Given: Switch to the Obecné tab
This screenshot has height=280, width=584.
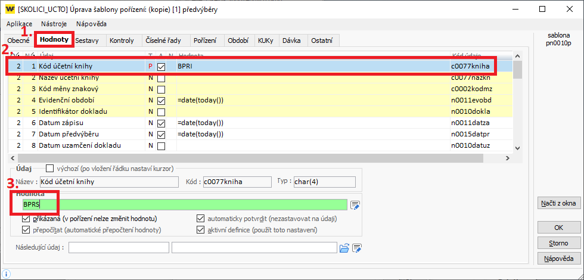Looking at the screenshot, I should coord(18,41).
